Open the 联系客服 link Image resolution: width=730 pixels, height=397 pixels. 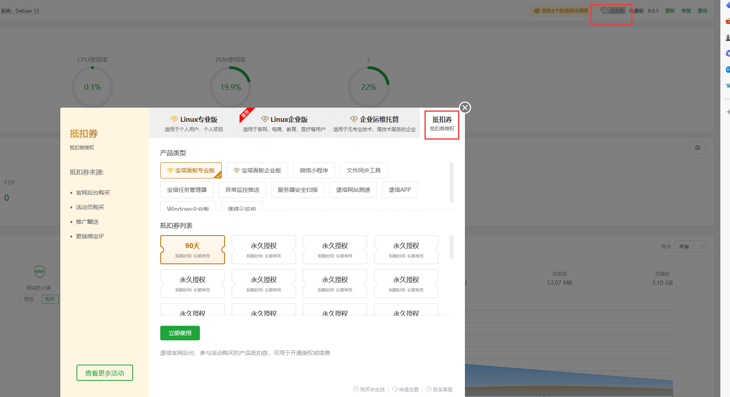point(439,389)
